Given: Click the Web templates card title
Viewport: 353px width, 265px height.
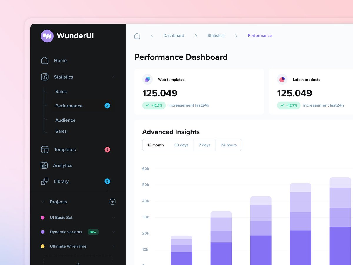Looking at the screenshot, I should (171, 79).
